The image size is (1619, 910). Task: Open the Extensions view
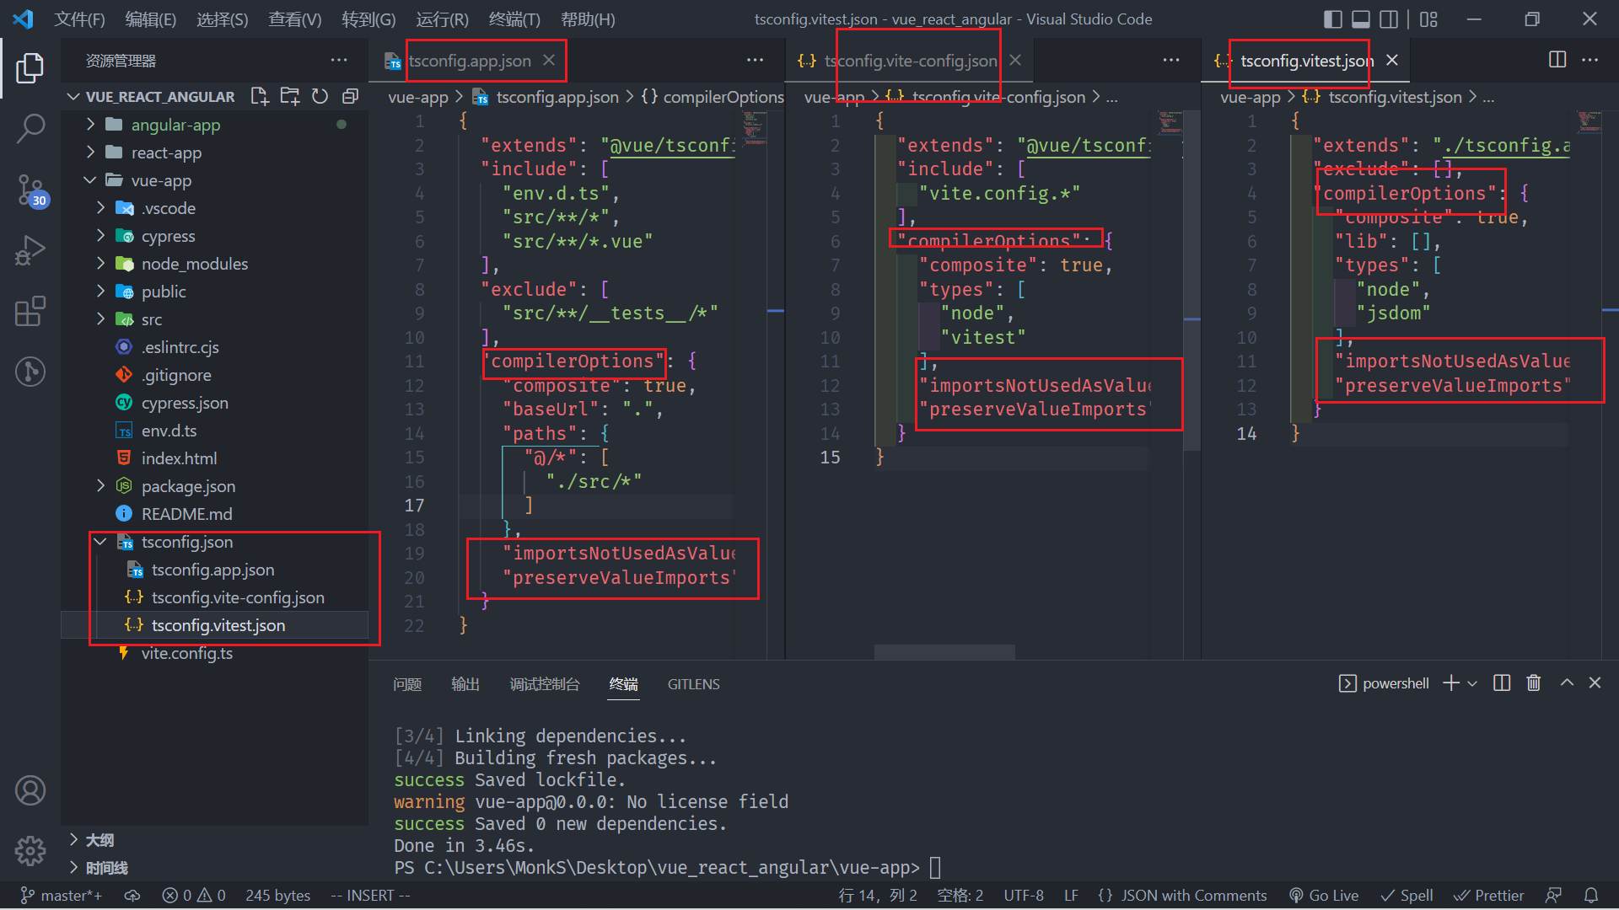click(30, 311)
